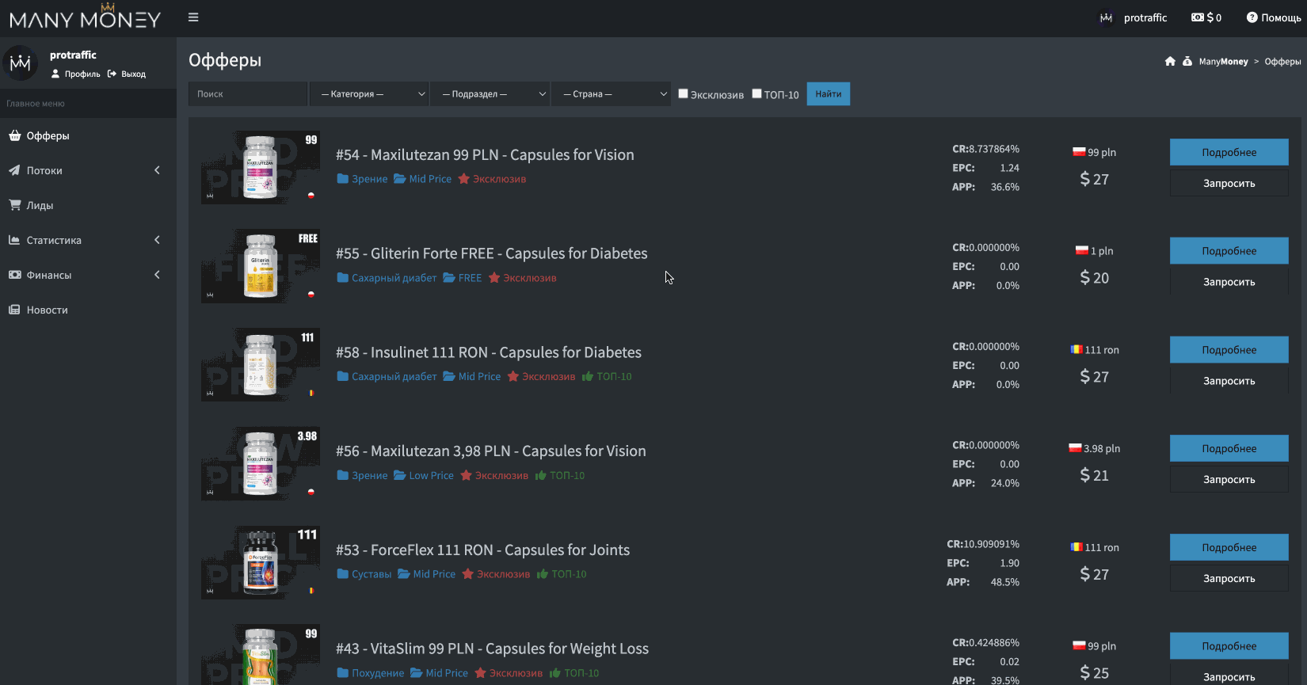Click the ManyMoney breadcrumb link
This screenshot has height=685, width=1307.
pyautogui.click(x=1223, y=61)
